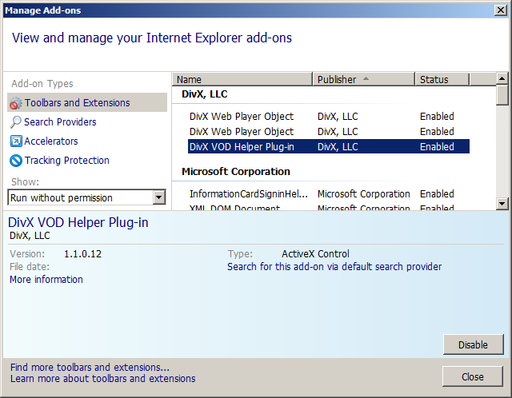Select the DivX VOD Helper Plug-in entry
Screen dimensions: 512x398
pos(242,146)
